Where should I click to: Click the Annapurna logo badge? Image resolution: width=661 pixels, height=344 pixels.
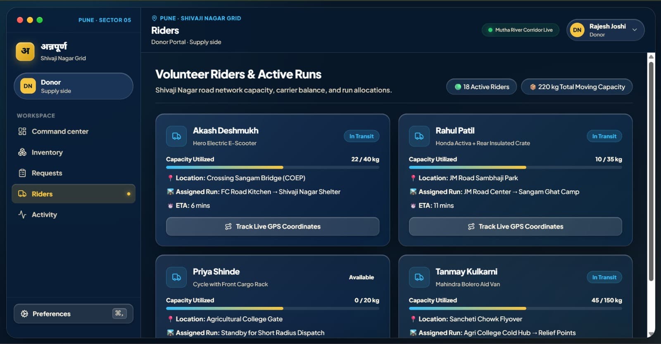pyautogui.click(x=25, y=52)
